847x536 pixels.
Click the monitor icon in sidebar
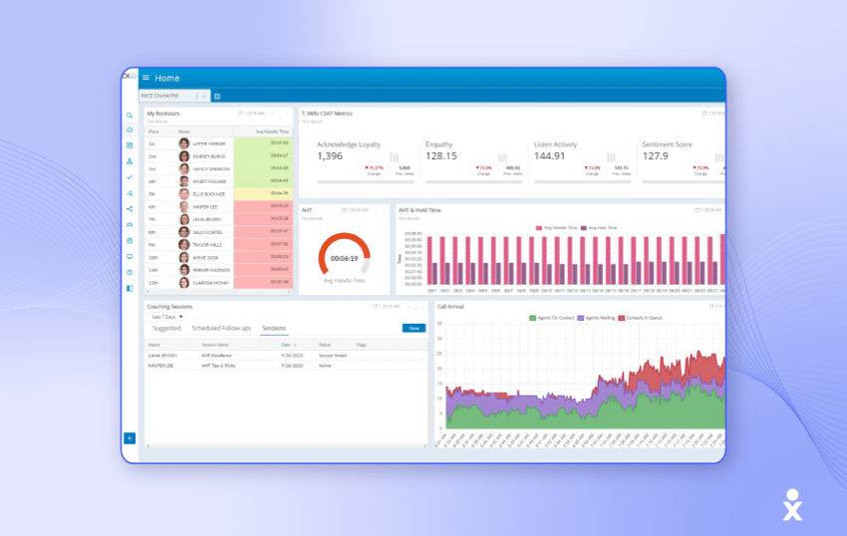pos(130,256)
